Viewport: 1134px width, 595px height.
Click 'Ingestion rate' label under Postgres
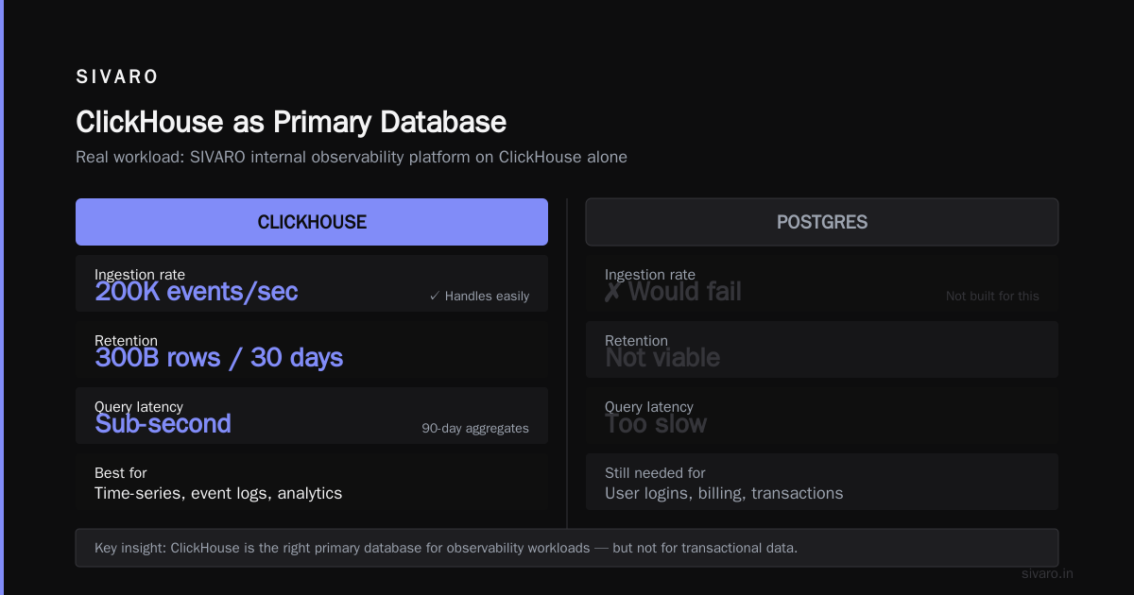[650, 274]
